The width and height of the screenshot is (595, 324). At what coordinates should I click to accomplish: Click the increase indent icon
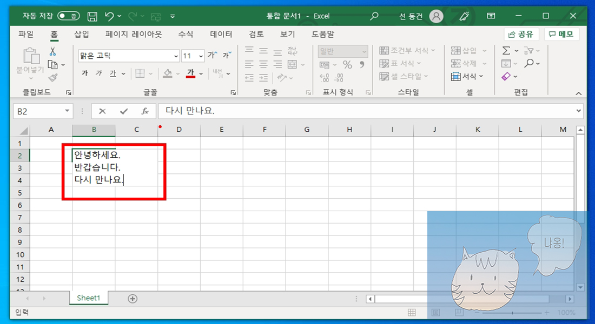click(263, 78)
